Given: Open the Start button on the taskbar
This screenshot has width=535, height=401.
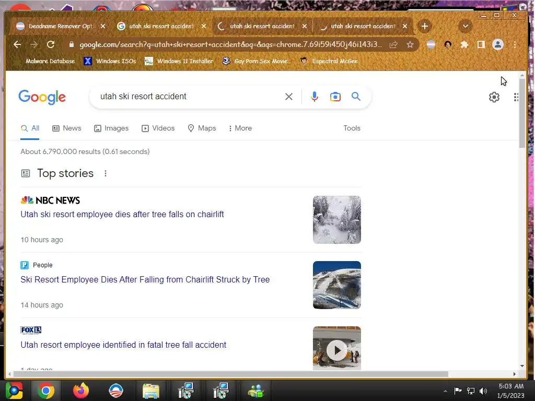Looking at the screenshot, I should [14, 391].
